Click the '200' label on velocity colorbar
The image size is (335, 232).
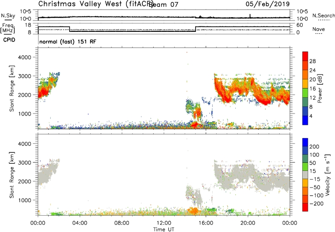coord(314,147)
